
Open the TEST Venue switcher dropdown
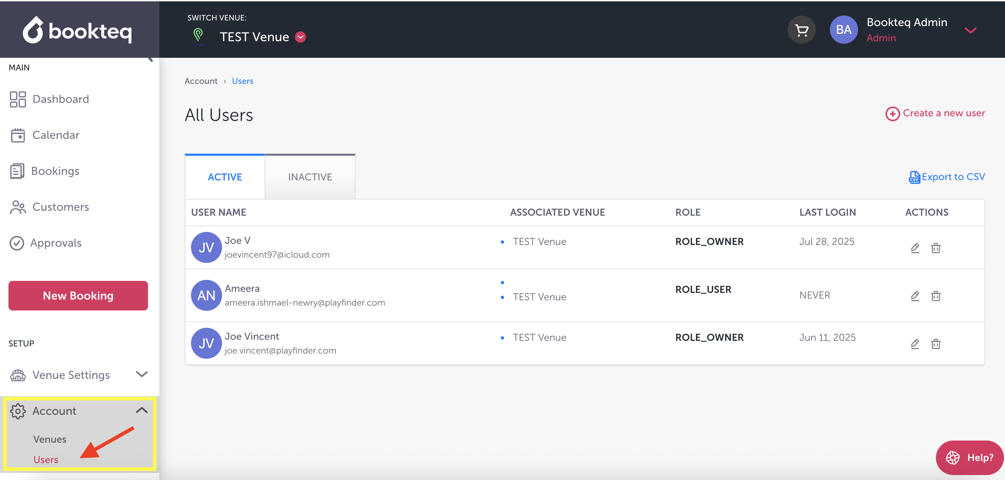pyautogui.click(x=300, y=37)
